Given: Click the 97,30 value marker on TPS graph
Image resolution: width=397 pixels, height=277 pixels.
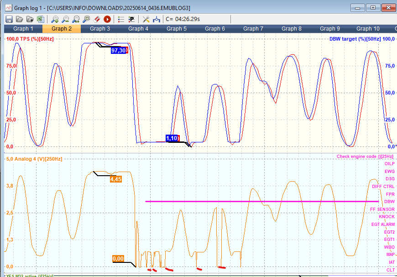Looking at the screenshot, I should coord(119,50).
